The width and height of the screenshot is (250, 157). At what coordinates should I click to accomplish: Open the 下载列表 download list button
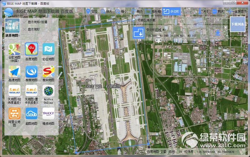[x=237, y=24]
